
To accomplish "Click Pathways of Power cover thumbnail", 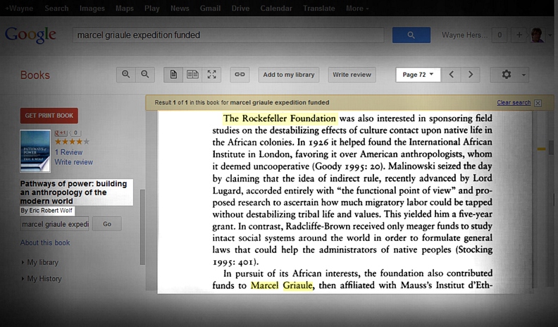I will 35,151.
